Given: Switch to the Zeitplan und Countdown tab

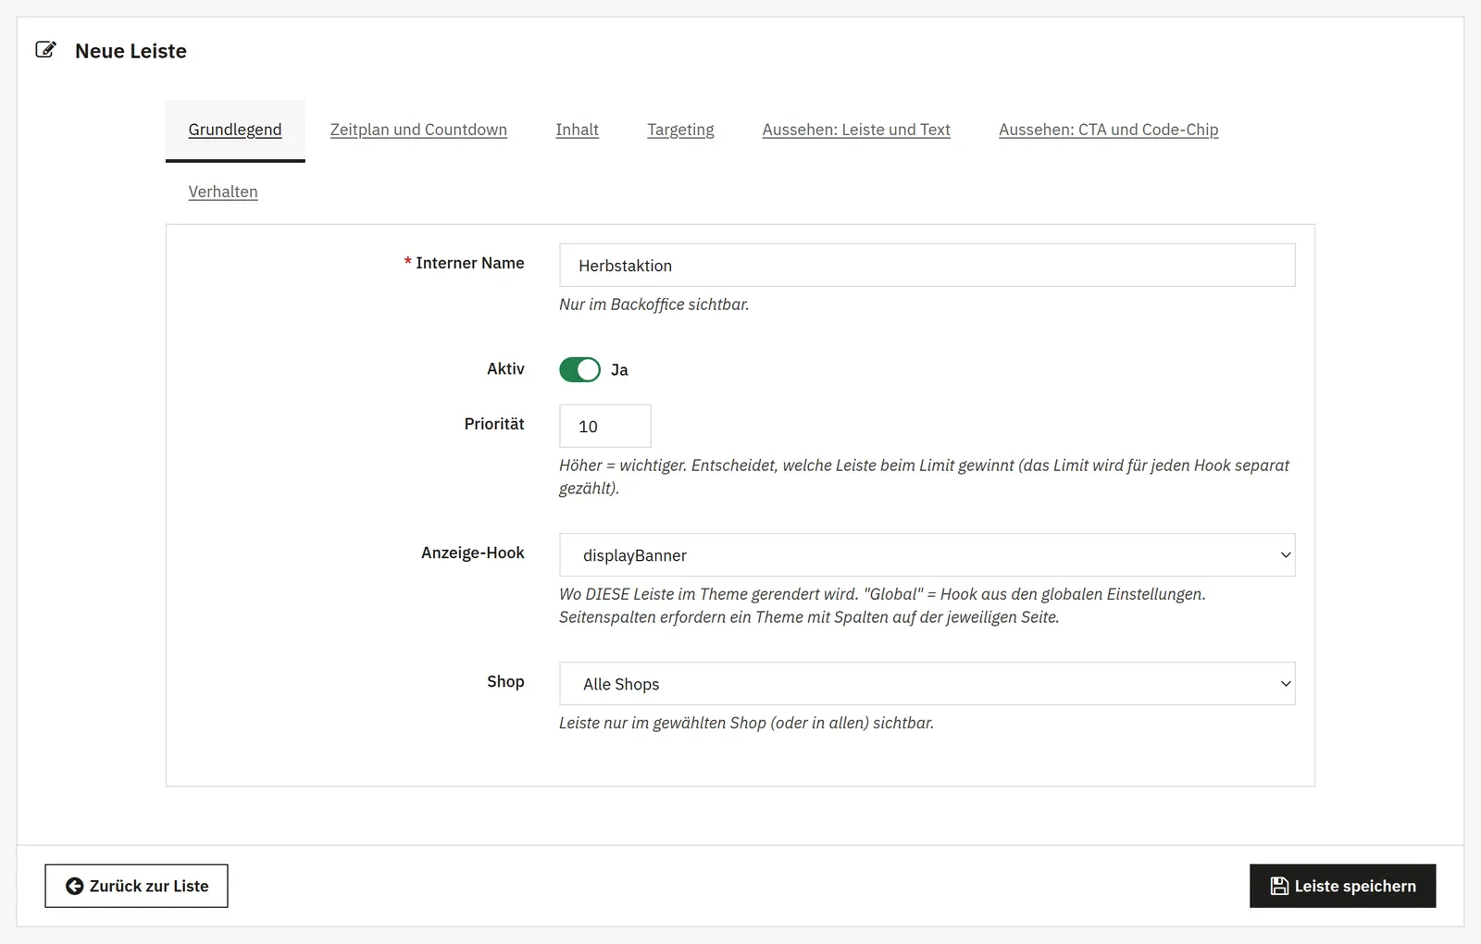Looking at the screenshot, I should click(418, 130).
